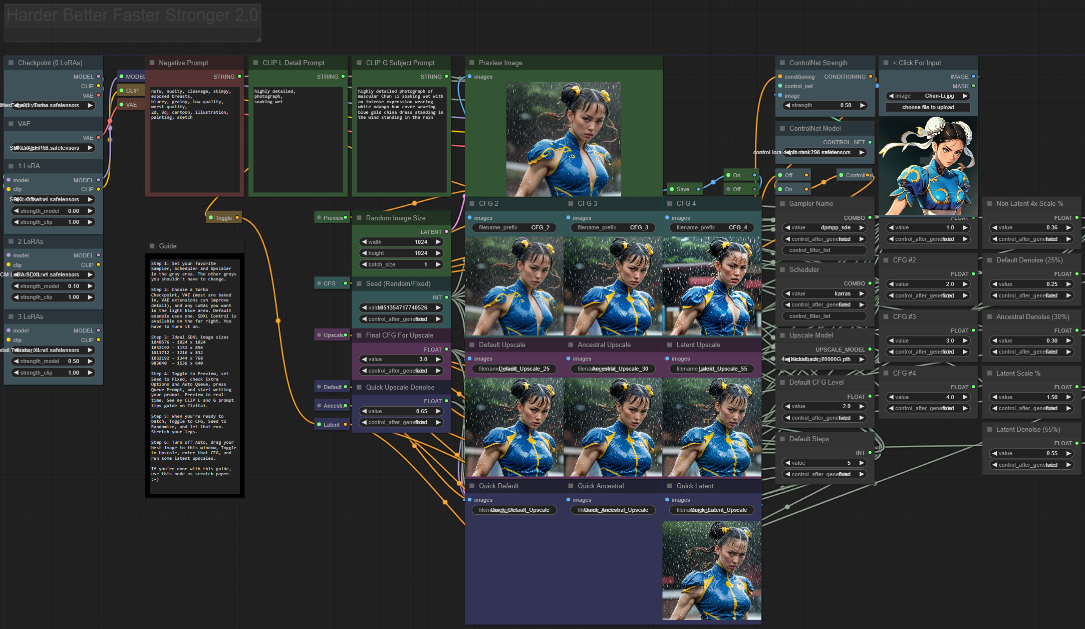Image resolution: width=1085 pixels, height=629 pixels.
Task: Open the sampler combo showing dpmpp_sde
Action: click(x=825, y=228)
